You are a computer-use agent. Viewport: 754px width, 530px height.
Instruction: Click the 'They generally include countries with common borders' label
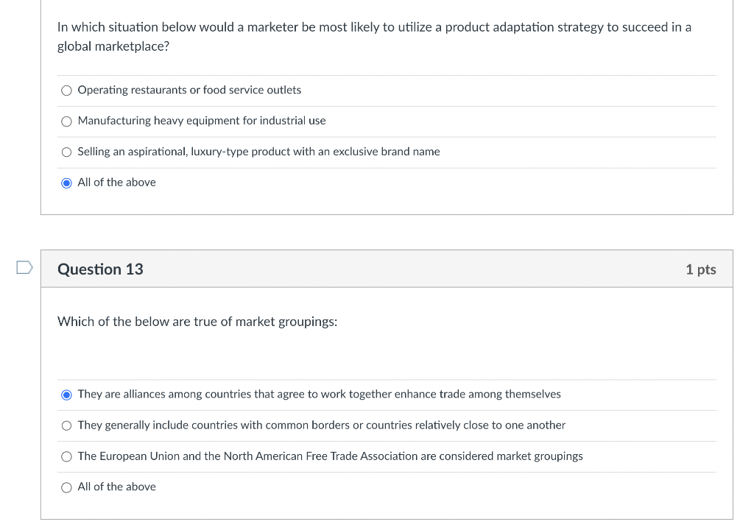coord(321,425)
